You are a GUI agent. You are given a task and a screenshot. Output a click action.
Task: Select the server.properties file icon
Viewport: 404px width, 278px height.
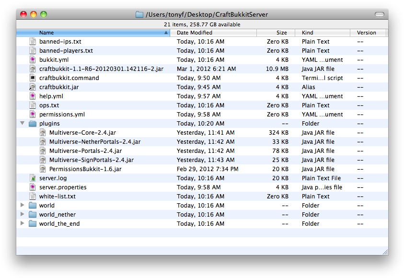tap(33, 187)
